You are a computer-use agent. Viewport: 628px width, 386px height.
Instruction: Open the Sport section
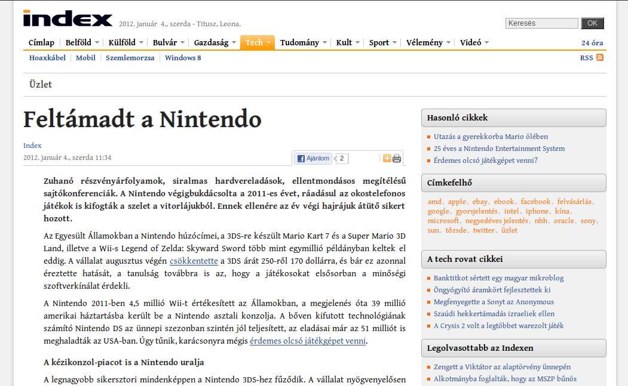[379, 42]
